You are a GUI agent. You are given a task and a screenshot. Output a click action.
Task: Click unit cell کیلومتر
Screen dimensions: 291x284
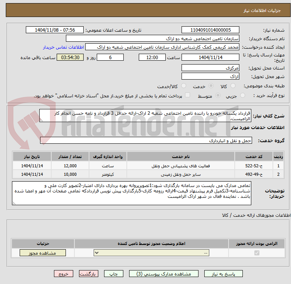pyautogui.click(x=108, y=174)
